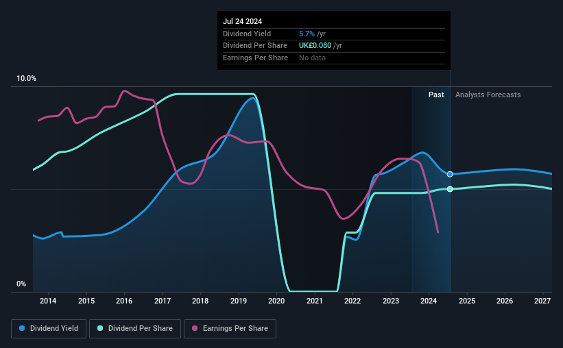The width and height of the screenshot is (563, 348).
Task: Click the tooltip Dividend Per Share row label
Action: pos(255,46)
